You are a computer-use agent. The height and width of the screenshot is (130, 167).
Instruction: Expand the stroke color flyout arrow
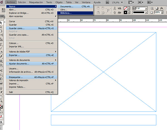(129, 13)
